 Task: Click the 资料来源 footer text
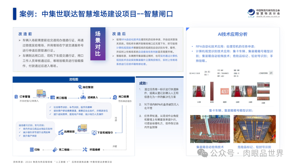62,162
